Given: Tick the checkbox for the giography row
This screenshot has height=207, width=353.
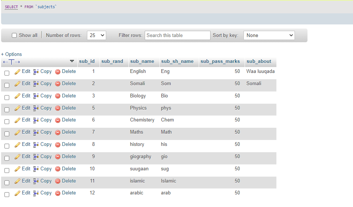Looking at the screenshot, I should [x=7, y=158].
